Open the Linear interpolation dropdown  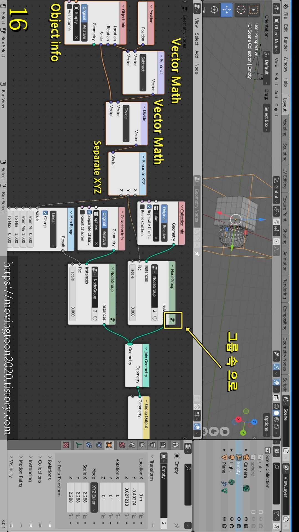click(x=53, y=229)
